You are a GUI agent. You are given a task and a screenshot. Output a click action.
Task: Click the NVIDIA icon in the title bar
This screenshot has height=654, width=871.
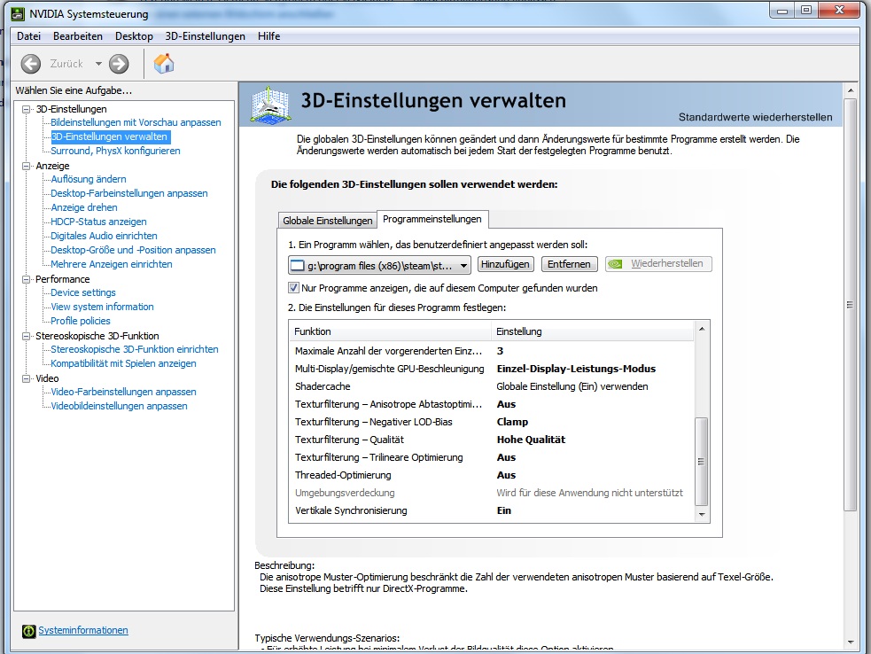[18, 11]
